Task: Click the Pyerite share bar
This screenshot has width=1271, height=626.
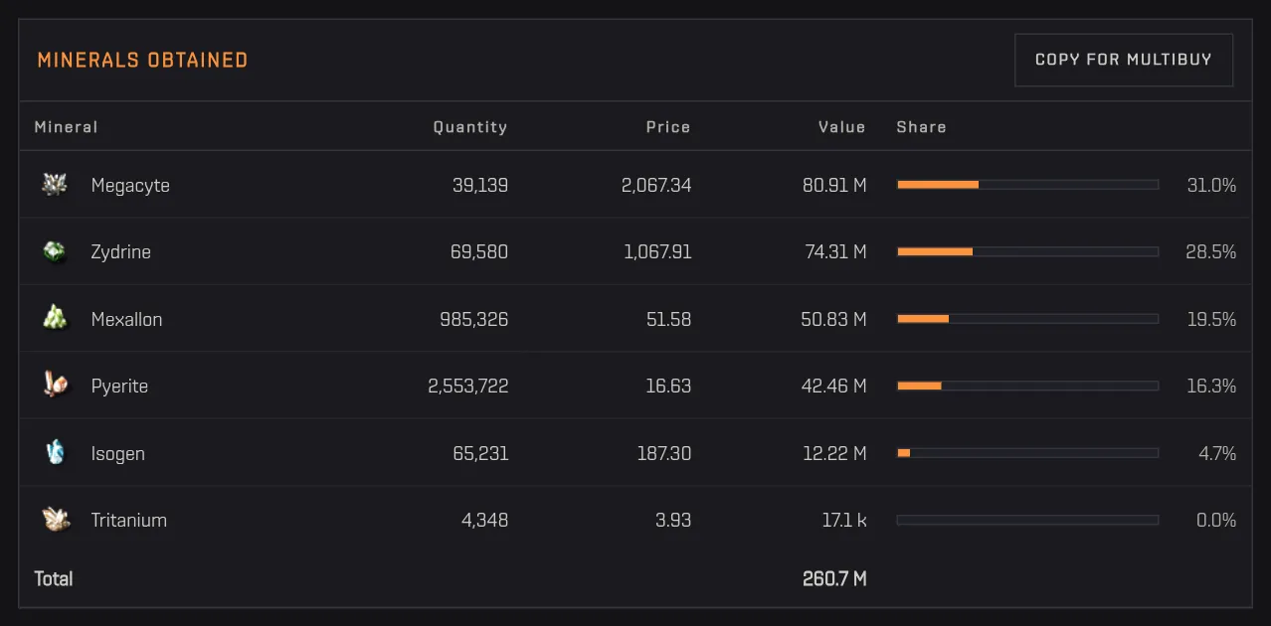Action: 1028,386
